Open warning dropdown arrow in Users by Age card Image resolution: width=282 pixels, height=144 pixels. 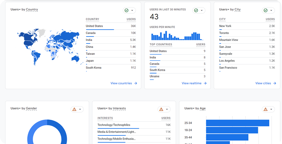point(271,109)
